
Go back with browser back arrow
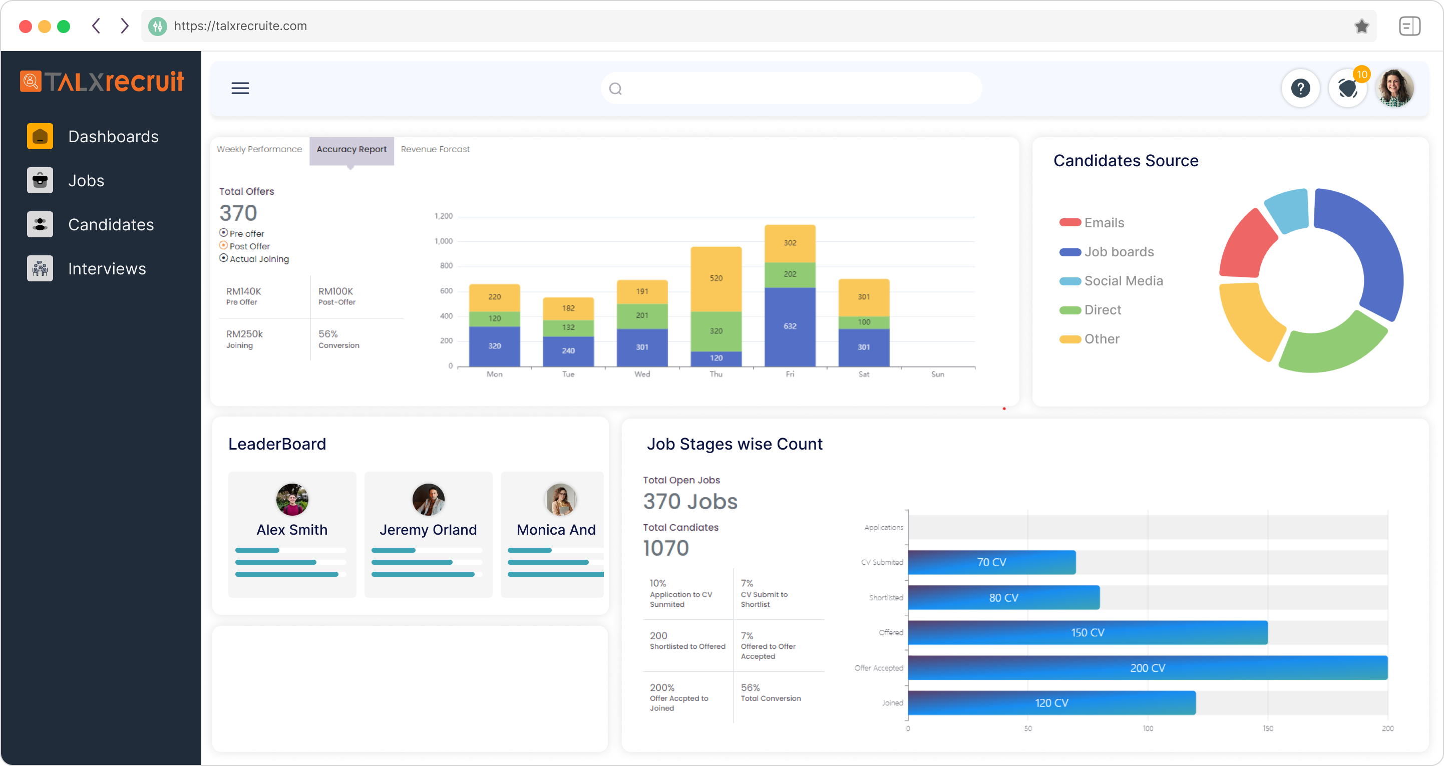[x=97, y=26]
